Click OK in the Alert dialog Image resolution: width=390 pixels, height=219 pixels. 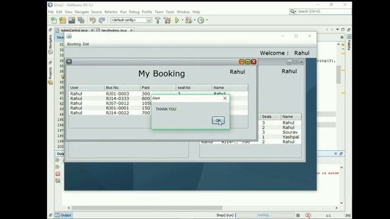click(x=218, y=120)
